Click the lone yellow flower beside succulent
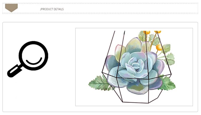201x115 pixels. tap(159, 47)
